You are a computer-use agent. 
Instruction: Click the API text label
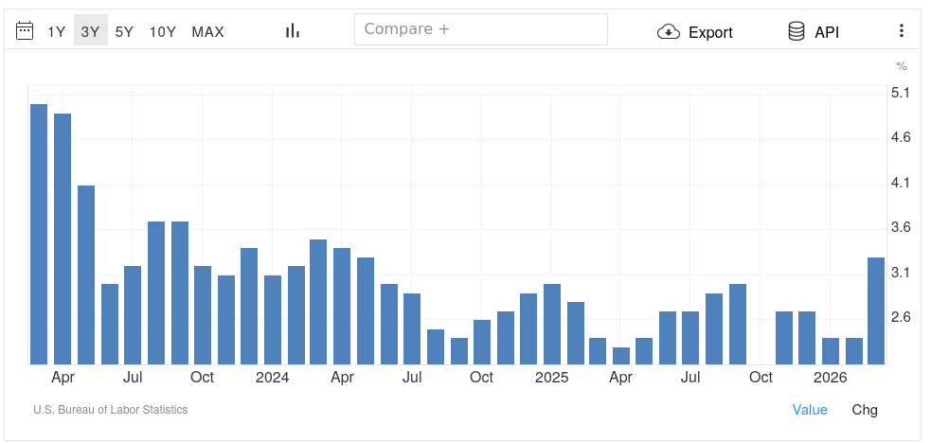(827, 32)
